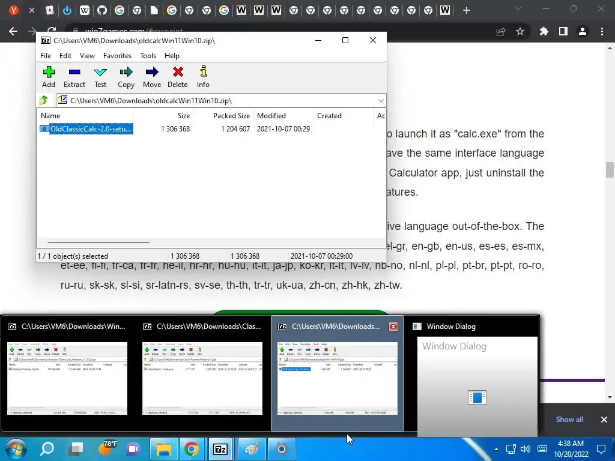Click '1 / 1 object(s) selected' status text
This screenshot has height=461, width=615.
(x=73, y=256)
